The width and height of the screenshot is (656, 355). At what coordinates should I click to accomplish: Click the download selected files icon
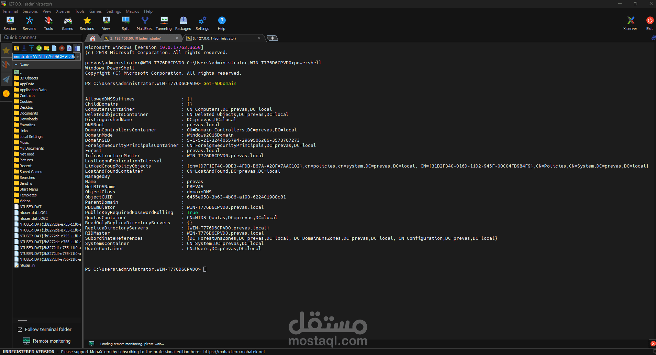[x=24, y=48]
